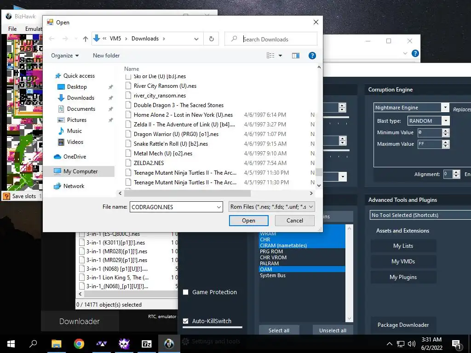
Task: Go up one folder level arrow
Action: click(x=85, y=39)
